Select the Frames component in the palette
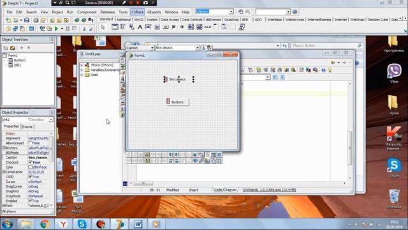Image resolution: width=408 pixels, height=230 pixels. click(x=115, y=27)
